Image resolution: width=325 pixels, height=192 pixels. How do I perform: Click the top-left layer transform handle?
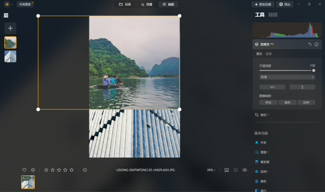coord(38,16)
